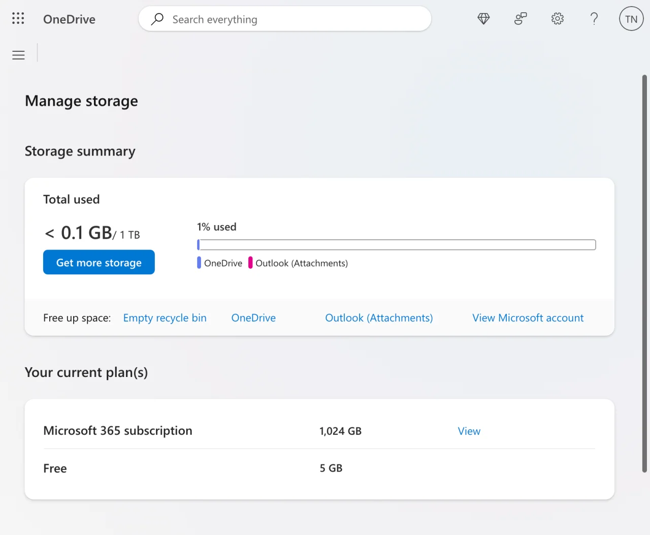Click the '< 0.1 GB' value

pos(78,233)
